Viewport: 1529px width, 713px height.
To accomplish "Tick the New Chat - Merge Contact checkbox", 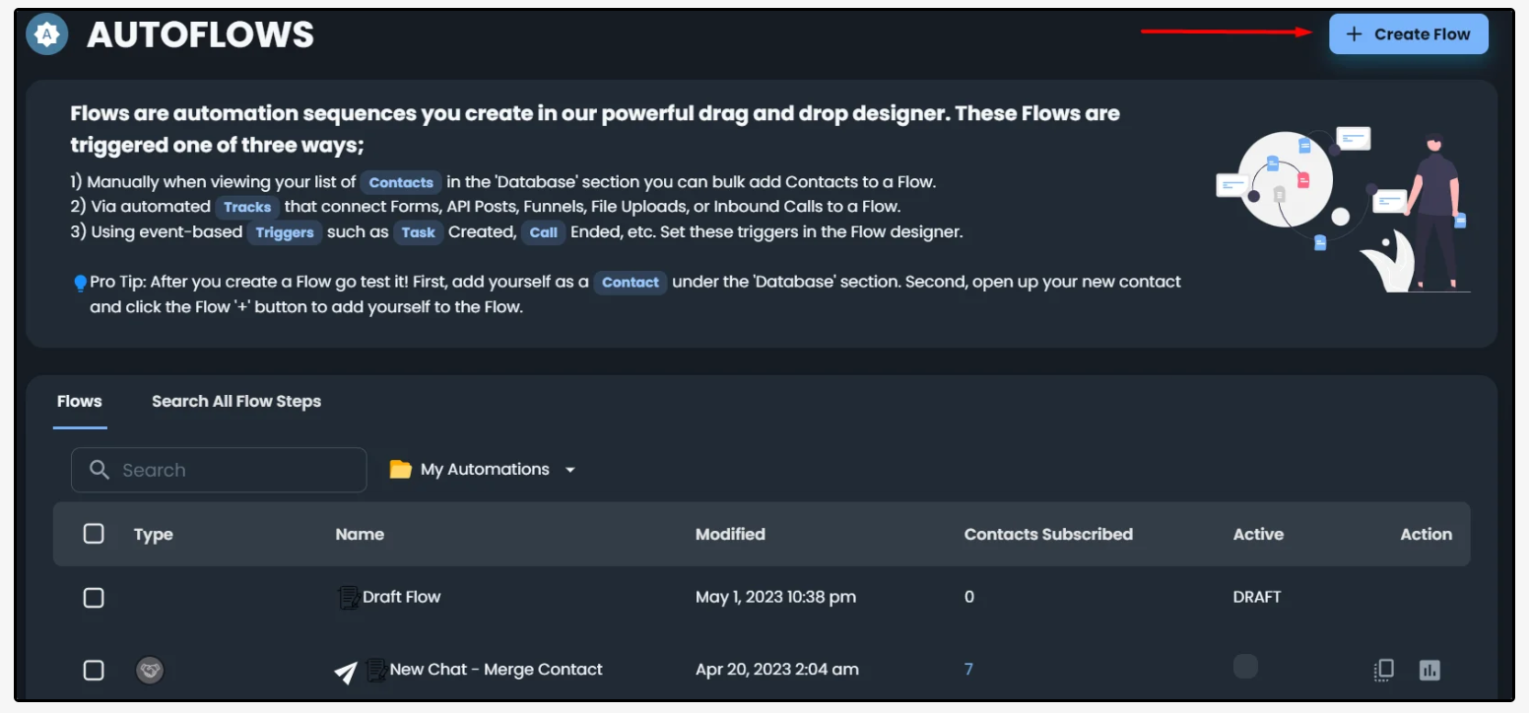I will (x=94, y=670).
